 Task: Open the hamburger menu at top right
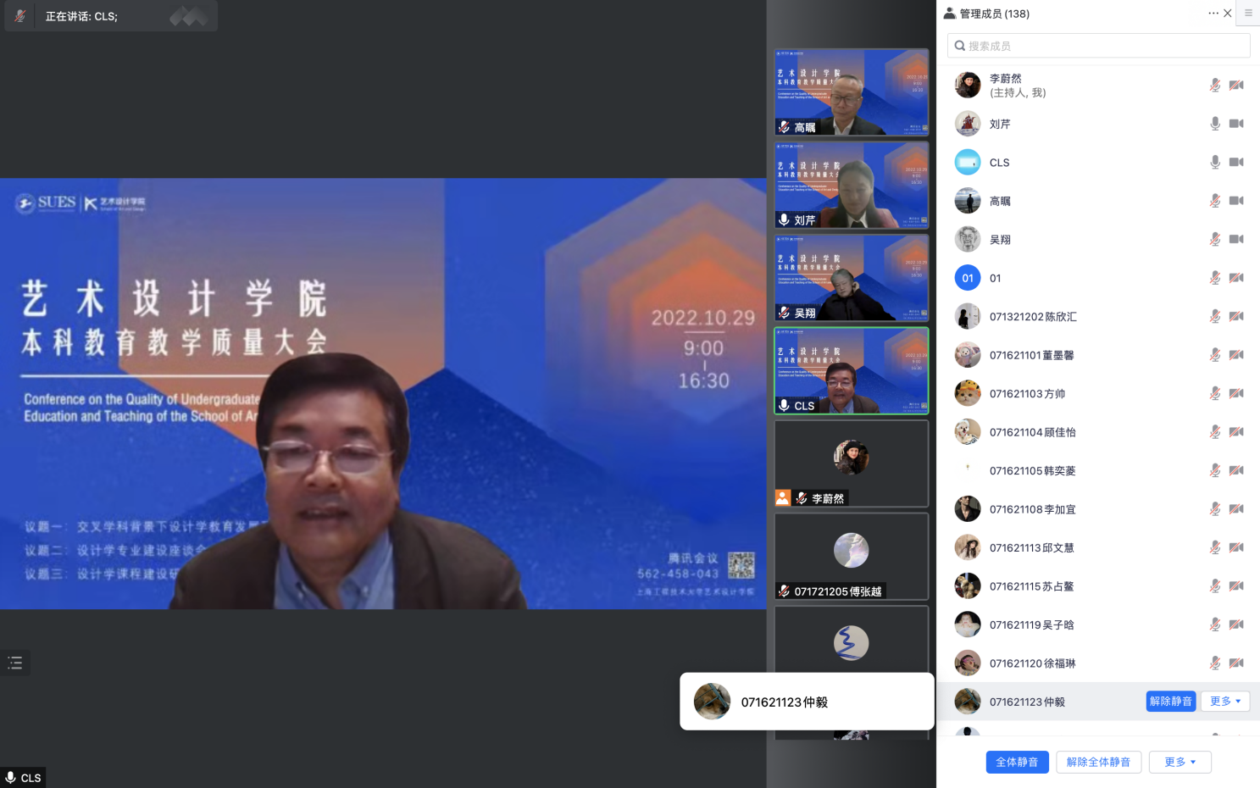pyautogui.click(x=1248, y=14)
